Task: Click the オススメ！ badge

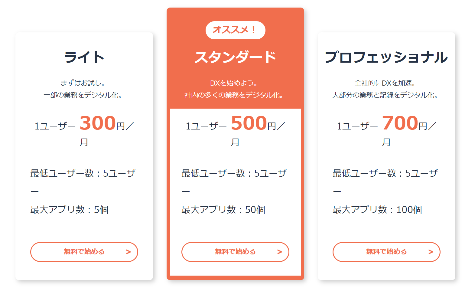Action: click(235, 30)
